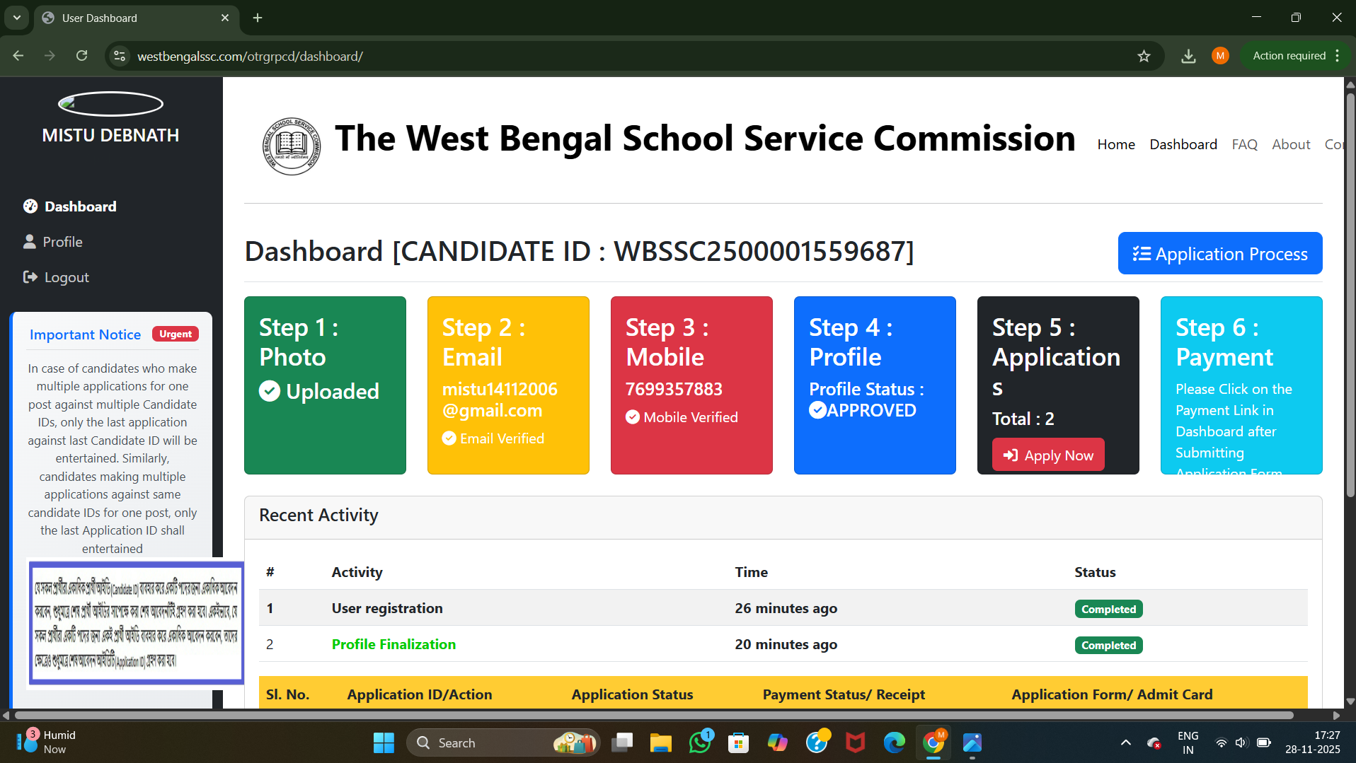The height and width of the screenshot is (763, 1356).
Task: Expand hidden icons in the system tray
Action: coord(1125,742)
